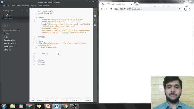Viewport: 194px width, 109px height.
Task: Open Web project folder dropdown
Action: (x=5, y=25)
